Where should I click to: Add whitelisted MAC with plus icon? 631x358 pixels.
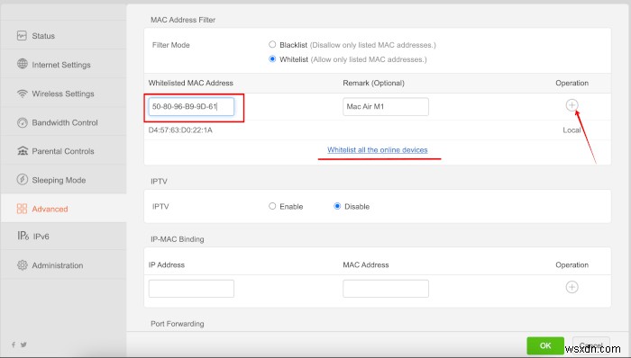pos(572,104)
